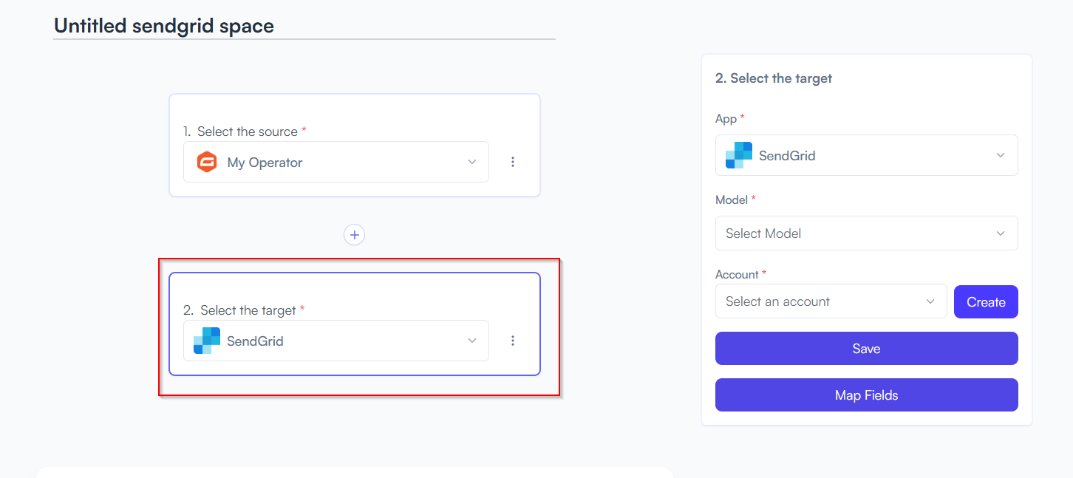Open the Select an account dropdown

point(831,301)
